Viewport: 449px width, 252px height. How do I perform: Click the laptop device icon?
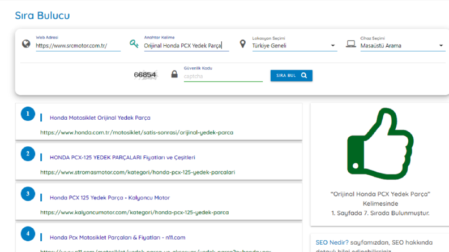tap(351, 44)
